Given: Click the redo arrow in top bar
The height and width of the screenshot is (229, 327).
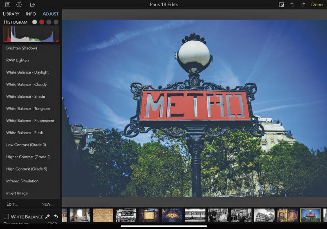Looking at the screenshot, I should (x=303, y=4).
